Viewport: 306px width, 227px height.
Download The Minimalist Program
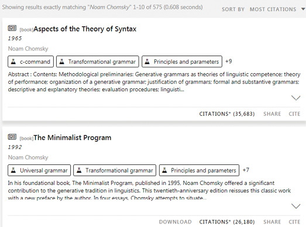pos(176,222)
